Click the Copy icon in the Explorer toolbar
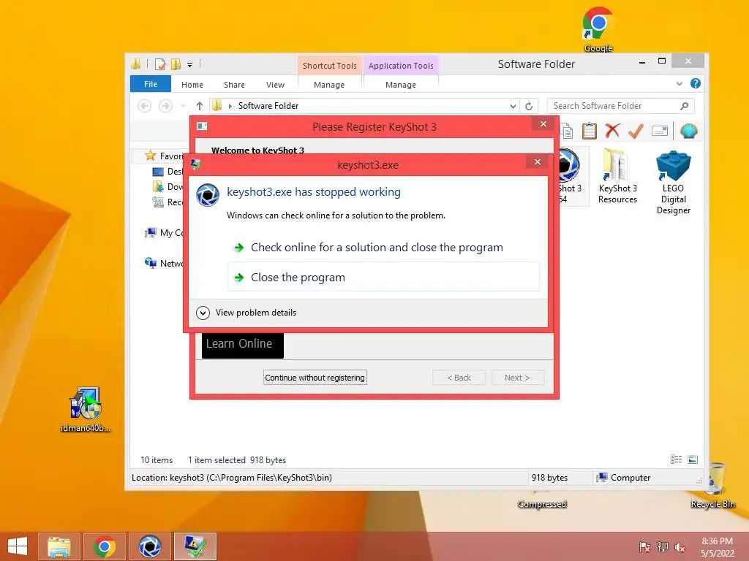 click(x=567, y=131)
